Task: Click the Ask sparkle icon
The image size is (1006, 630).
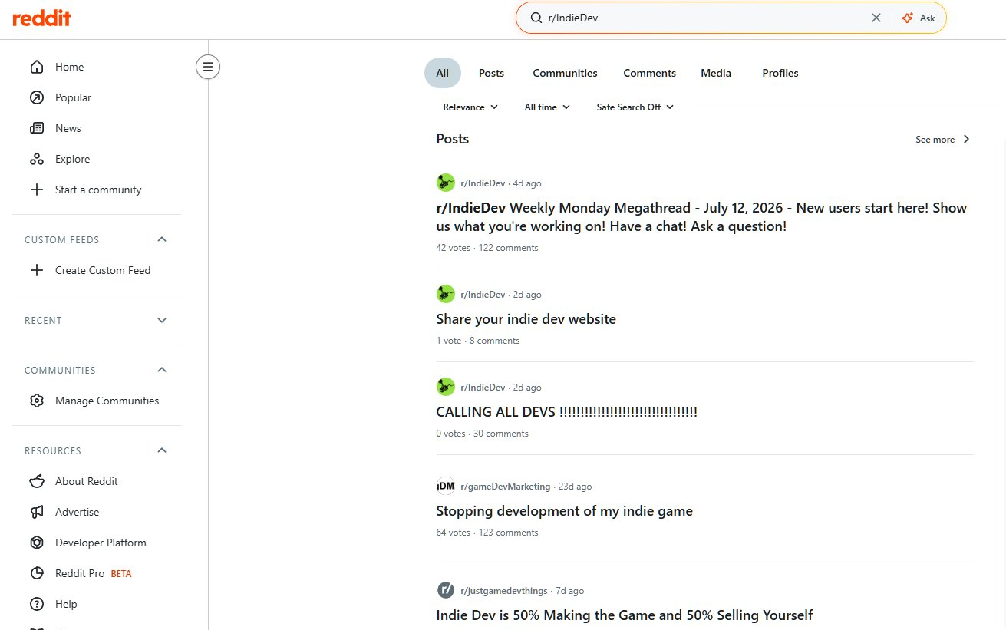Action: [909, 18]
